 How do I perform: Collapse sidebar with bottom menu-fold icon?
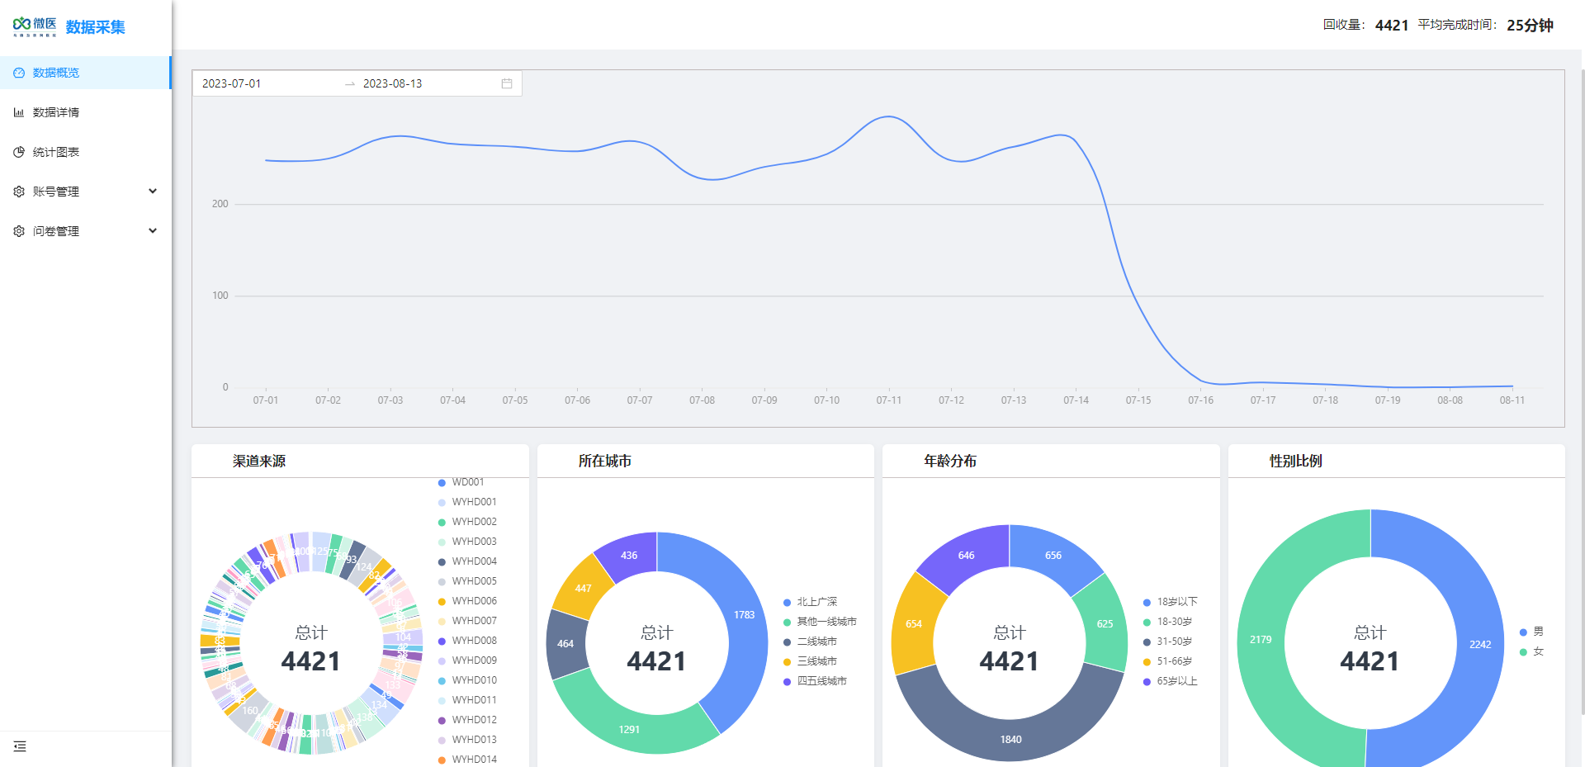20,746
